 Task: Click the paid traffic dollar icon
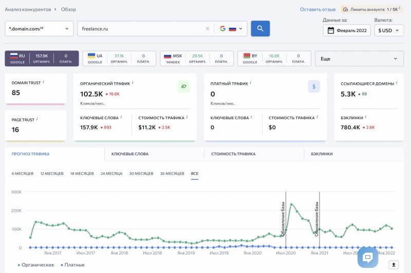pyautogui.click(x=314, y=86)
